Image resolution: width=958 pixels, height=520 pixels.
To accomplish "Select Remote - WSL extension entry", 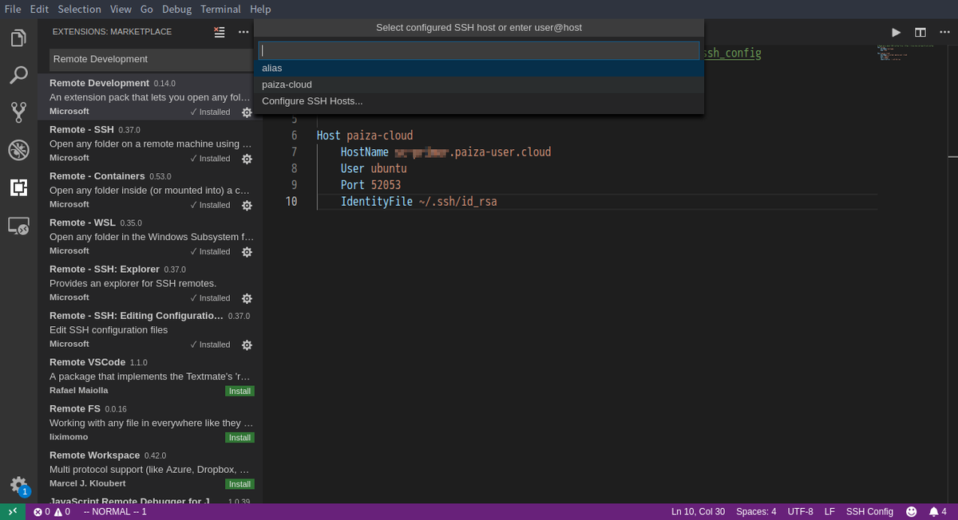I will point(150,236).
